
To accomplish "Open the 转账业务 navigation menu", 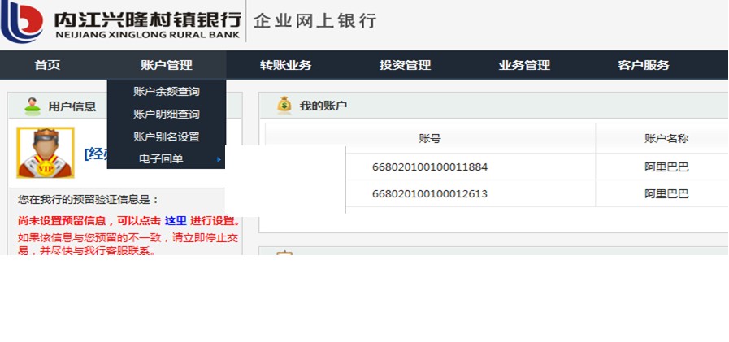I will coord(285,65).
